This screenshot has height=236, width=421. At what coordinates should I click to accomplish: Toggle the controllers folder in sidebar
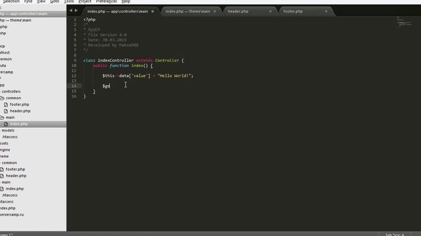click(11, 92)
